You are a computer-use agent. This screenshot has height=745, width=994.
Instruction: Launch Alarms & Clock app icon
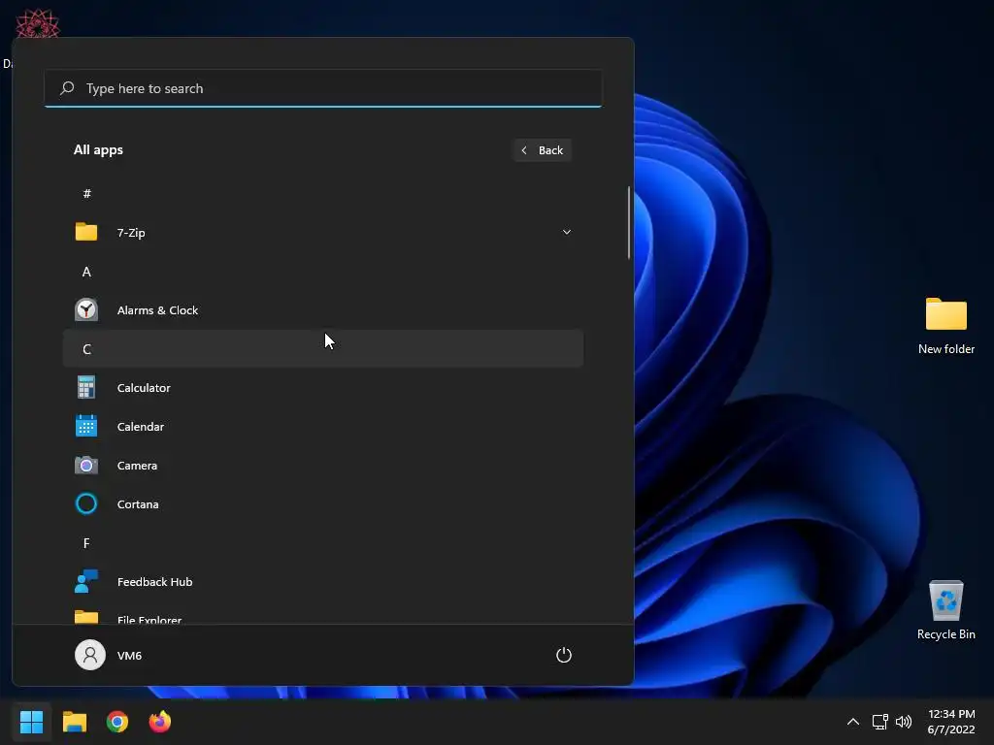point(86,309)
